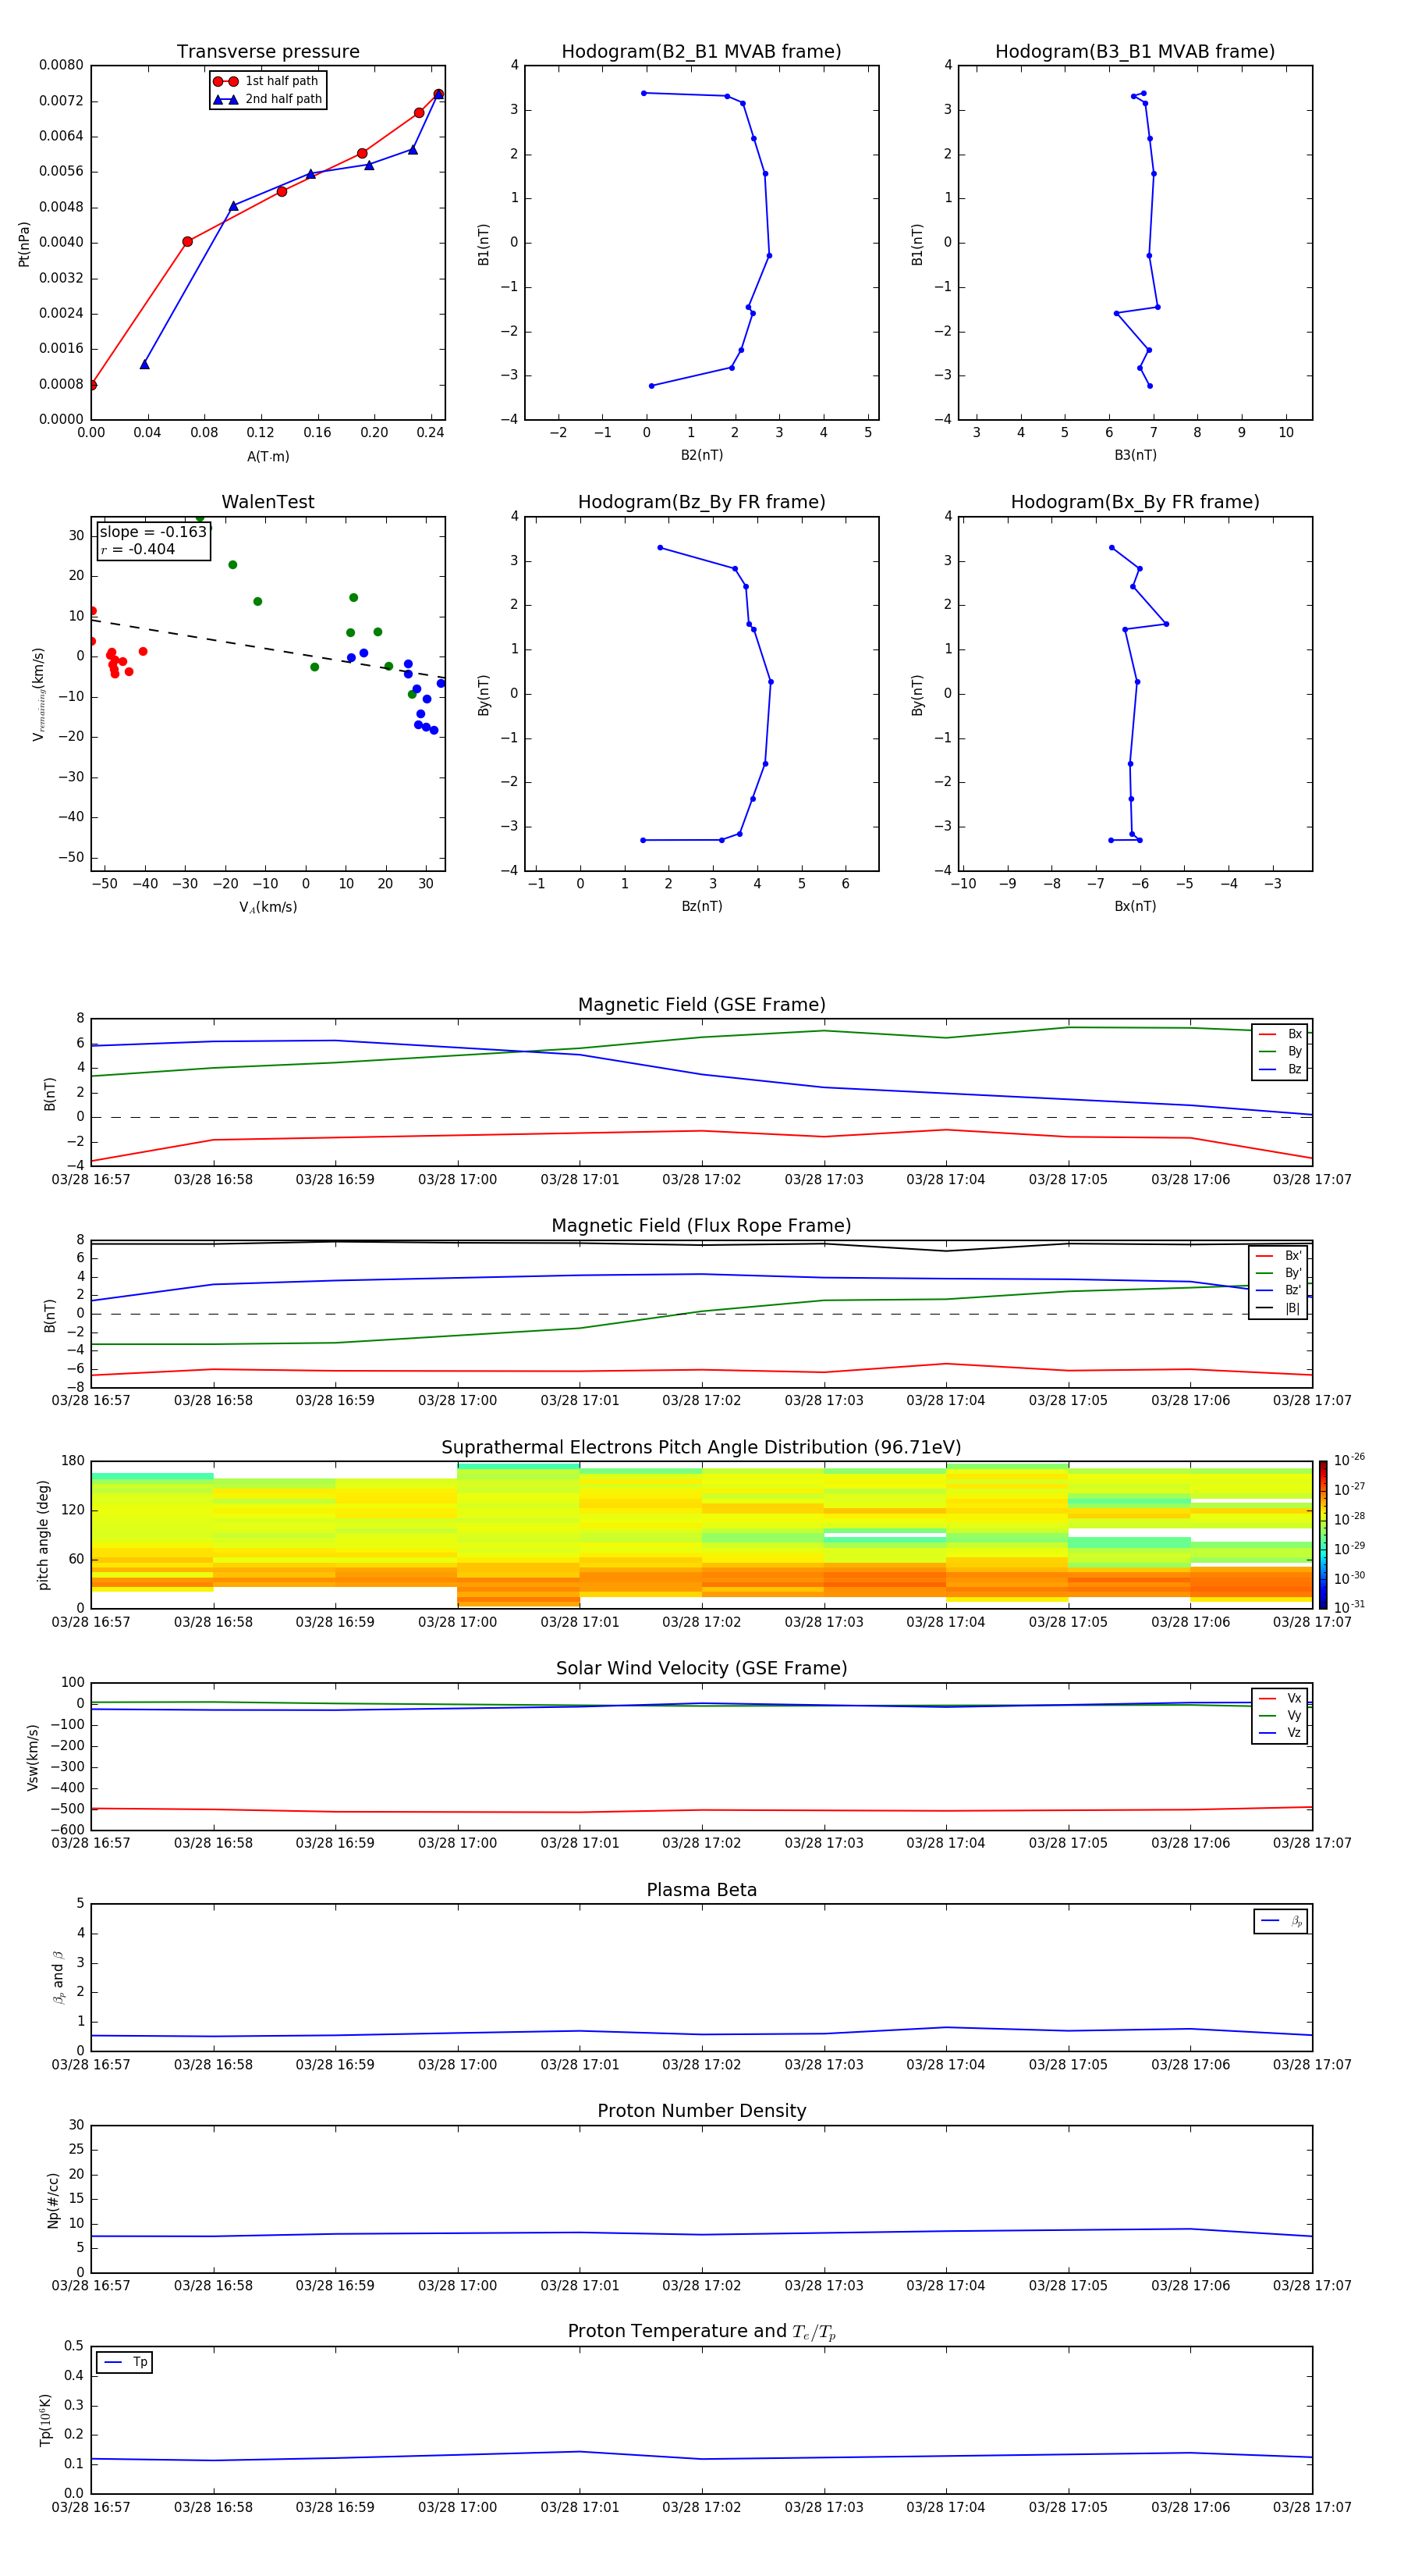Click the βp legend in Plasma Beta
The height and width of the screenshot is (2576, 1404).
pos(1281,1921)
